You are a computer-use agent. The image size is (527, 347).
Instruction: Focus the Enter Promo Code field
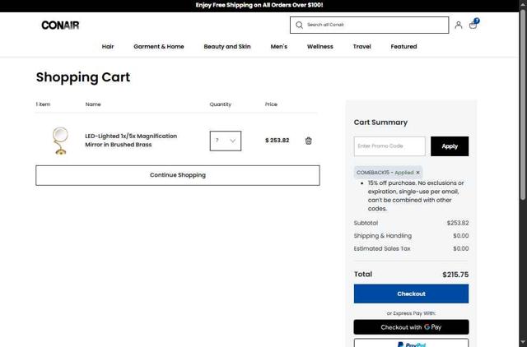tap(389, 146)
